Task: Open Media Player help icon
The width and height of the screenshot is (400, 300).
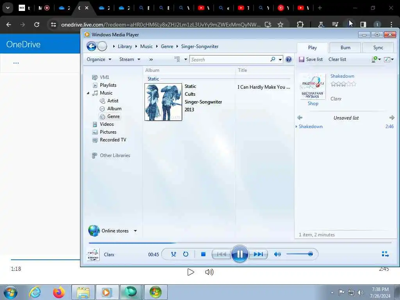Action: click(x=289, y=59)
